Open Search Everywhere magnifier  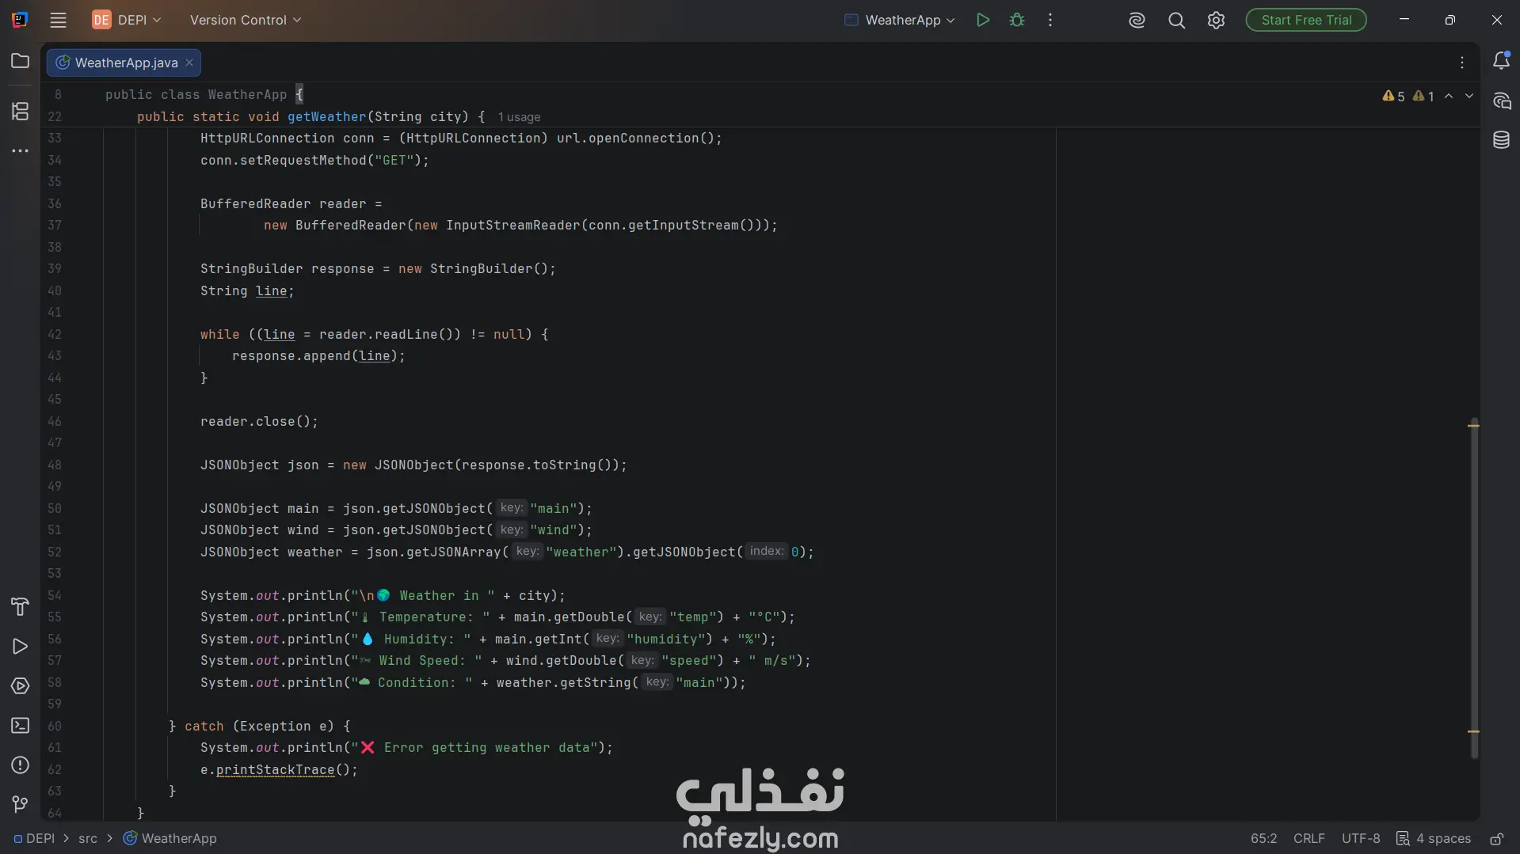(1176, 21)
